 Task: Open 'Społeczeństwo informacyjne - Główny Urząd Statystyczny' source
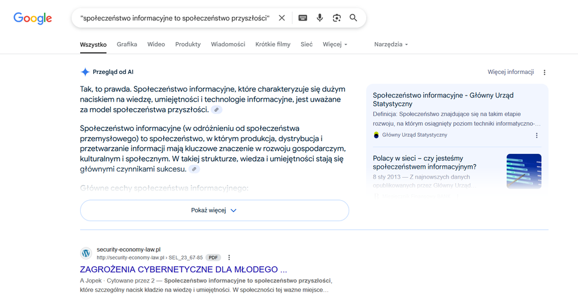[x=443, y=100]
